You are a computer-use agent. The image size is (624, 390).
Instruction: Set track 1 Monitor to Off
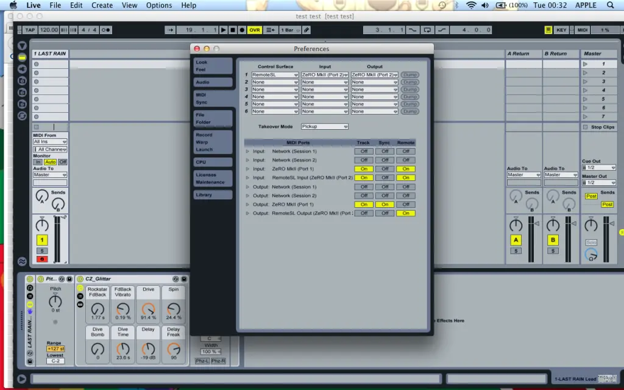[63, 162]
